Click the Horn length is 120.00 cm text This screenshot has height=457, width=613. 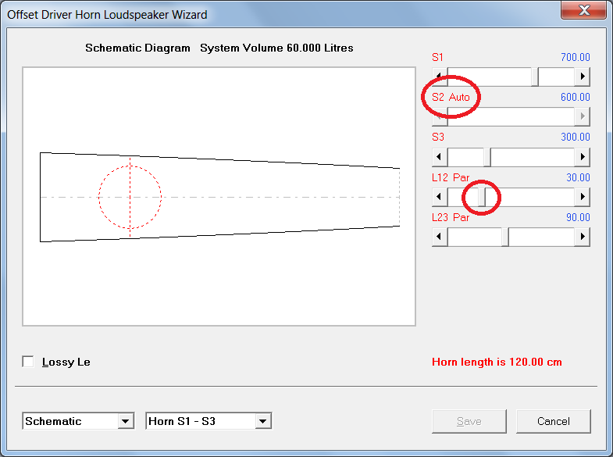pyautogui.click(x=497, y=362)
